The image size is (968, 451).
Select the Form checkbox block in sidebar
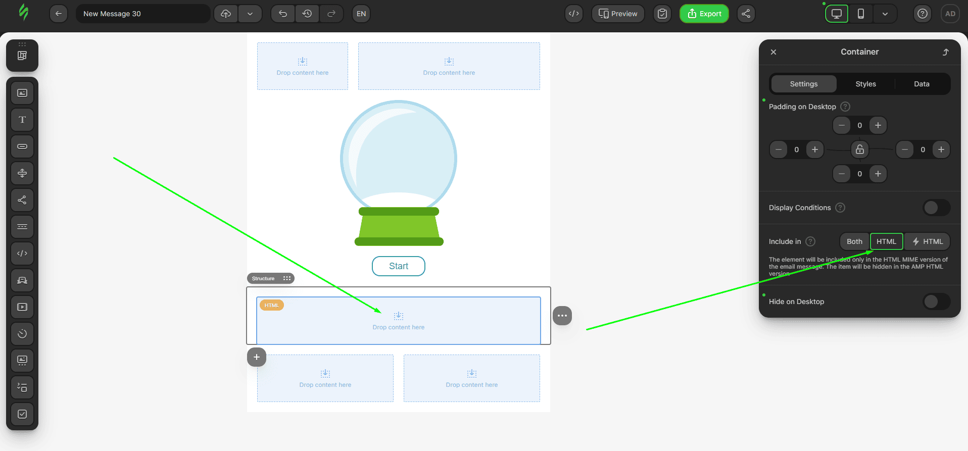[22, 414]
